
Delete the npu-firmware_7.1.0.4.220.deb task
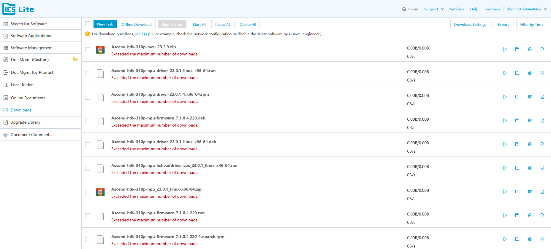(x=530, y=121)
